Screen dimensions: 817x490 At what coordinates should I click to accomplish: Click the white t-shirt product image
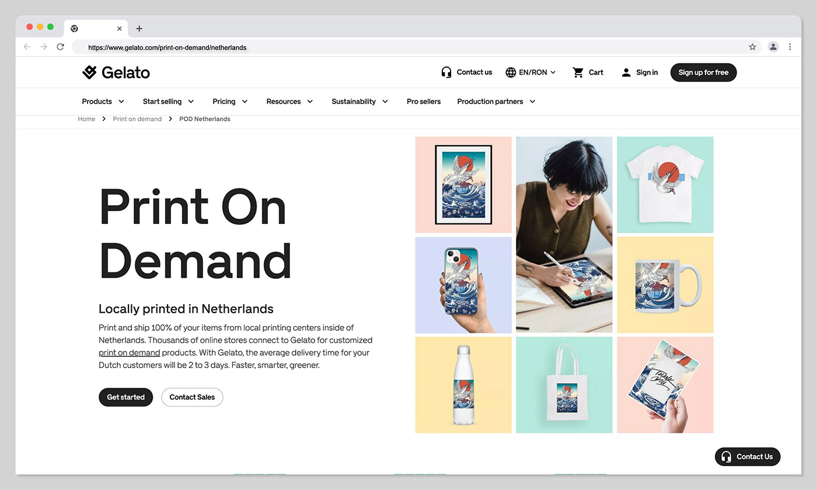click(x=665, y=184)
